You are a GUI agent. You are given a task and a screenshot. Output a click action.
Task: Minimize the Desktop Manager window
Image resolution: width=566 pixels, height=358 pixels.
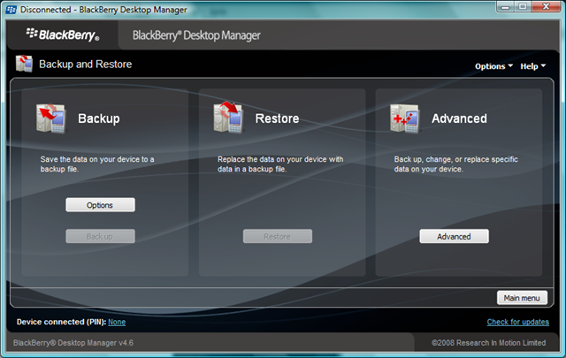click(x=505, y=6)
